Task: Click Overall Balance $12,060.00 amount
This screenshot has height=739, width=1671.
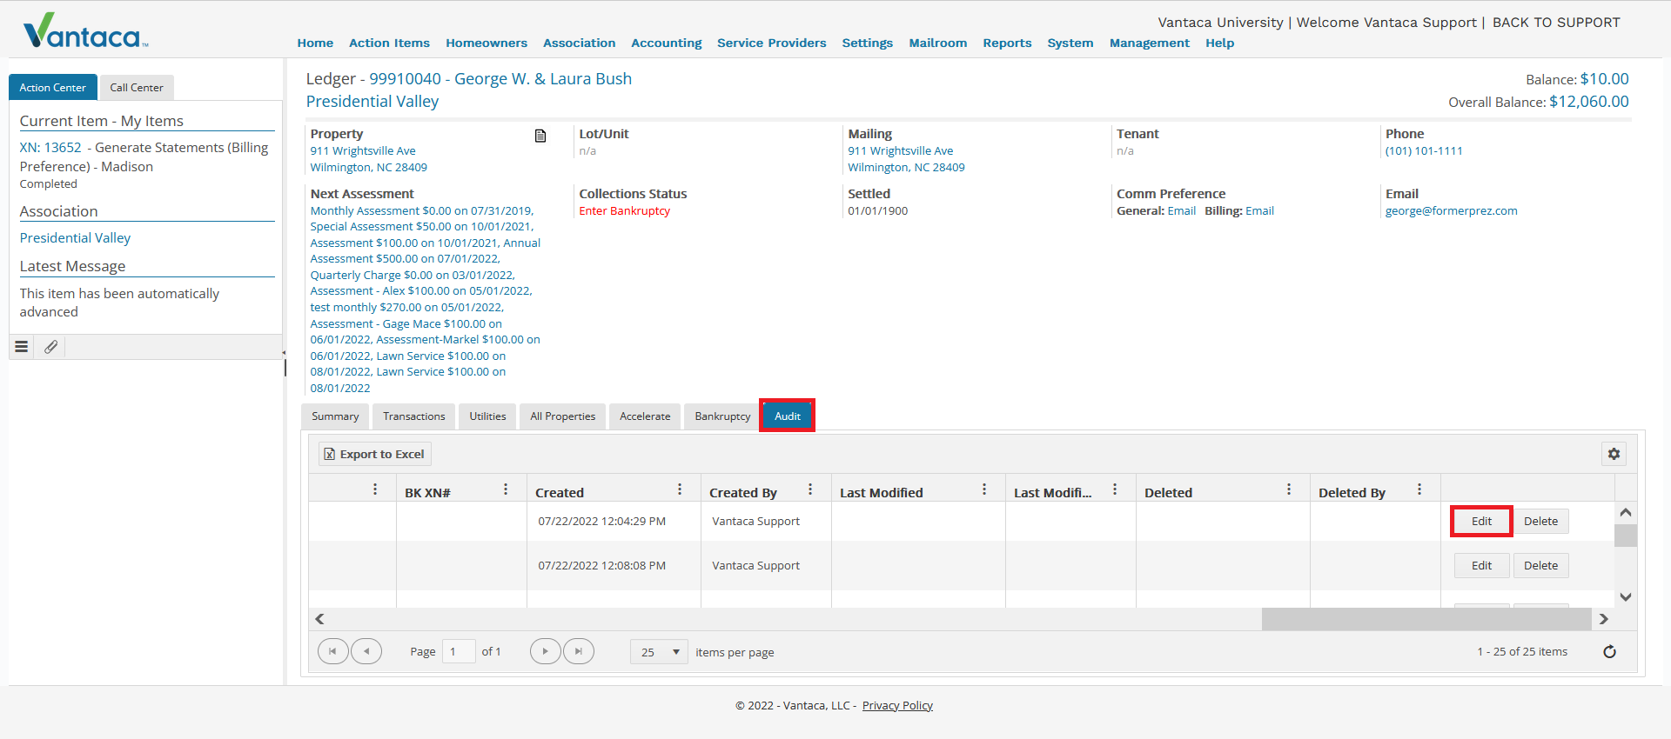Action: [1588, 102]
